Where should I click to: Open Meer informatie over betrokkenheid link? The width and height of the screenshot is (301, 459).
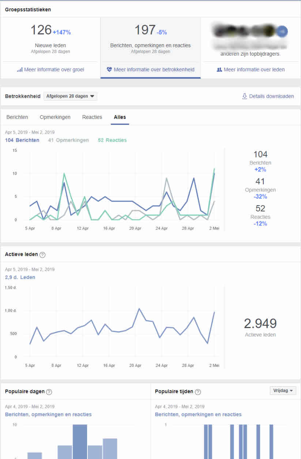coord(154,69)
